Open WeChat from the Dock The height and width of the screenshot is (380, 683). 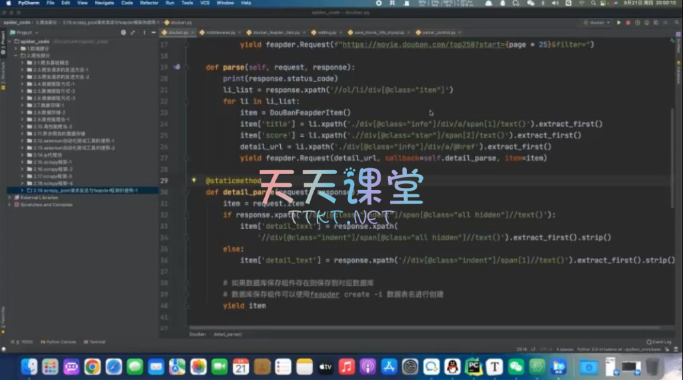(x=516, y=366)
